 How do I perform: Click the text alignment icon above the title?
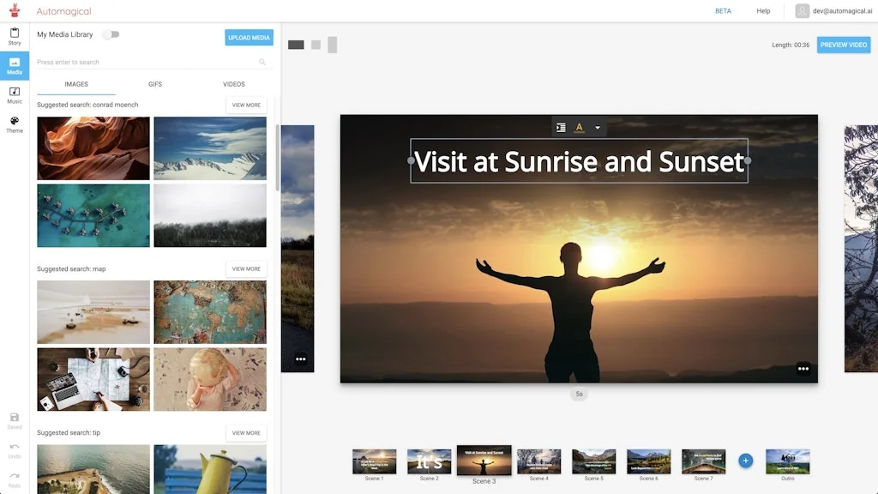click(561, 128)
